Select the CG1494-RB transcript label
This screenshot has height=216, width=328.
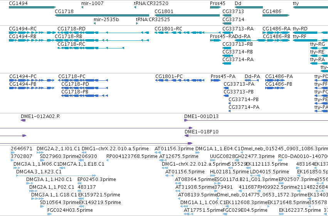(22, 36)
